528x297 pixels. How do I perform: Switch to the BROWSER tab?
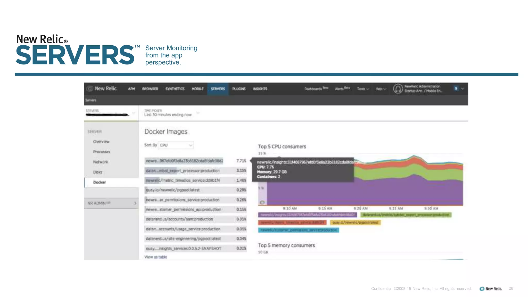pos(150,89)
